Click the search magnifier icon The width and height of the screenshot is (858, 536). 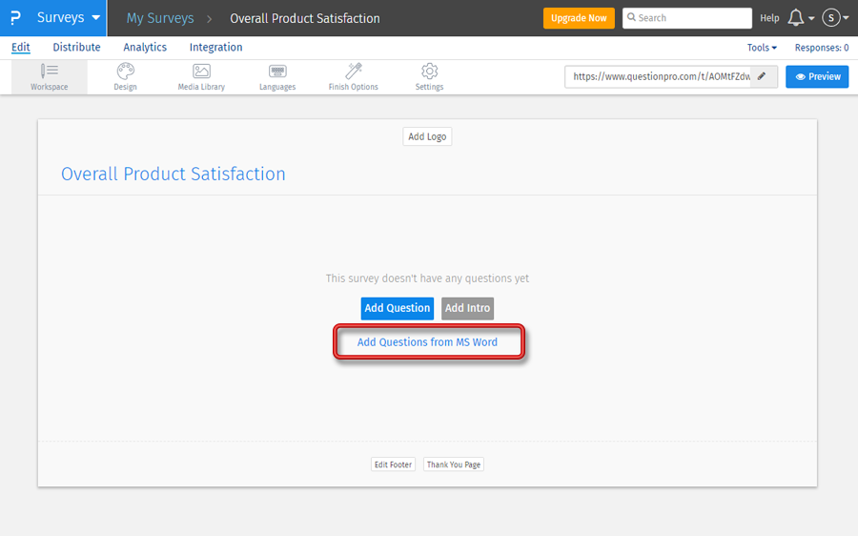(631, 17)
